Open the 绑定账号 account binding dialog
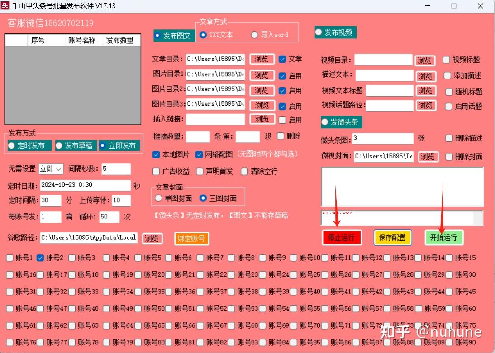The width and height of the screenshot is (495, 353). pyautogui.click(x=191, y=239)
